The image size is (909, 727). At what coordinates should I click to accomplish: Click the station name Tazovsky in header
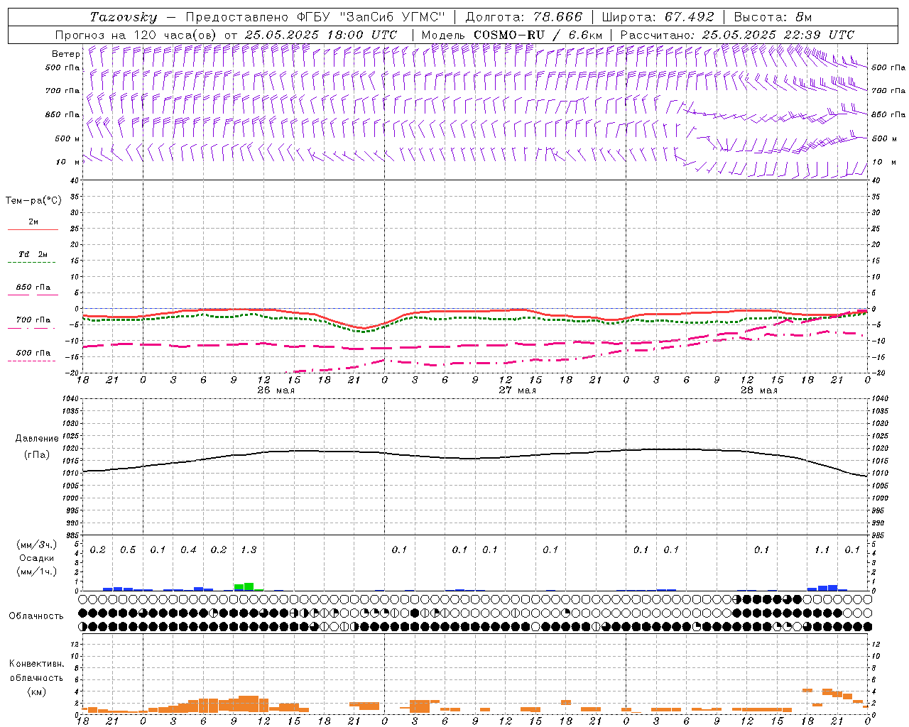124,17
